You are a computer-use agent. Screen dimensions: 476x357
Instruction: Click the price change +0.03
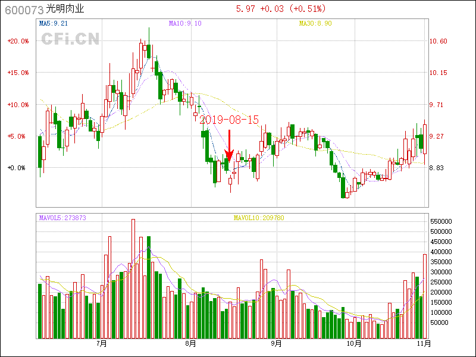click(x=272, y=8)
